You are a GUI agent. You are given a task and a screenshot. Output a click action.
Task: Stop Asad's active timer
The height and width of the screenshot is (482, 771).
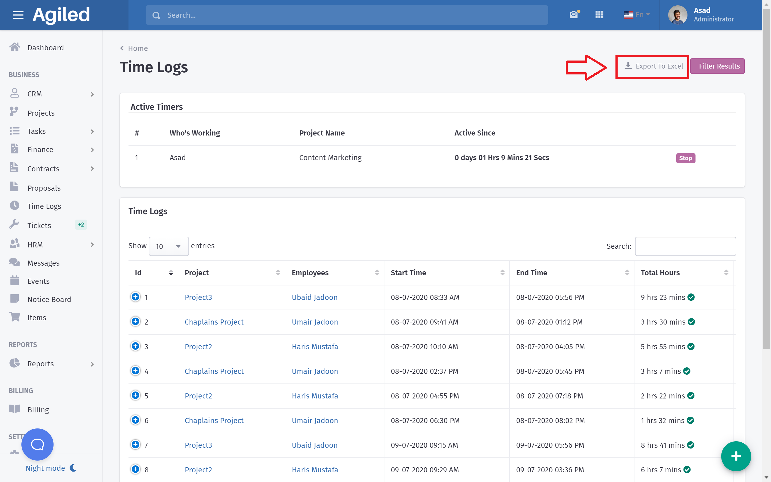(685, 158)
